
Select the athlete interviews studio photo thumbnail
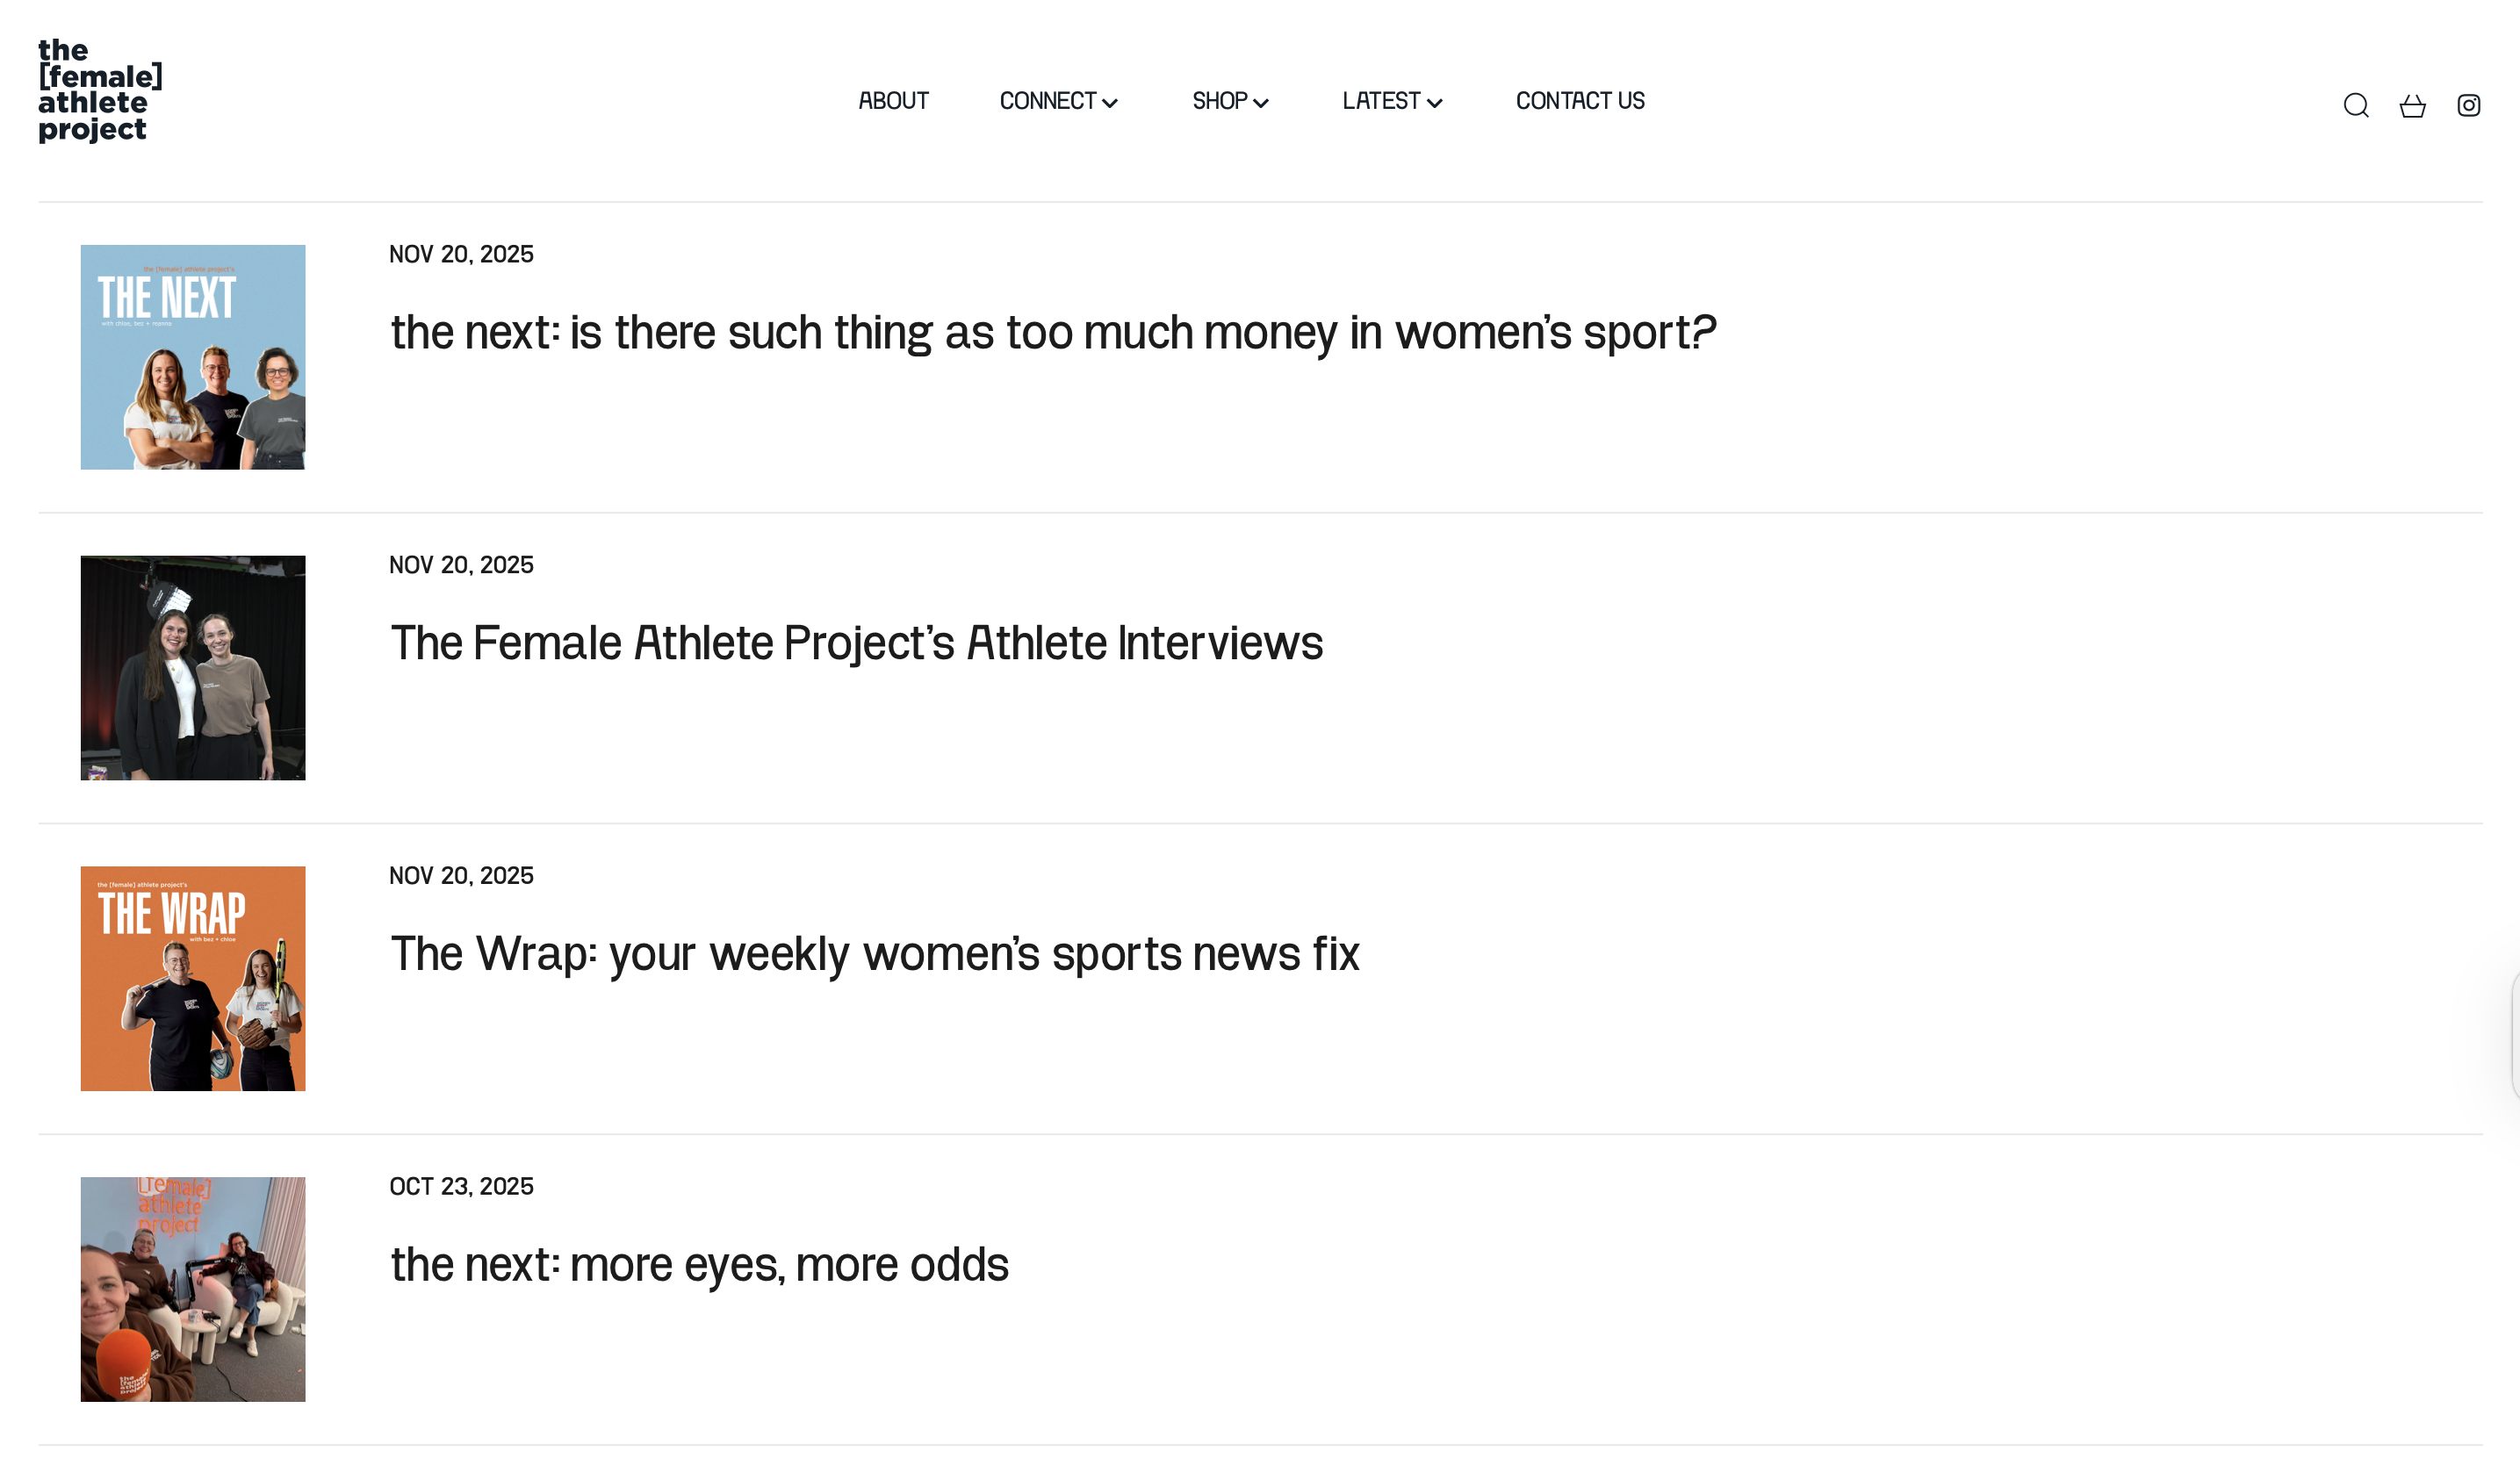193,667
